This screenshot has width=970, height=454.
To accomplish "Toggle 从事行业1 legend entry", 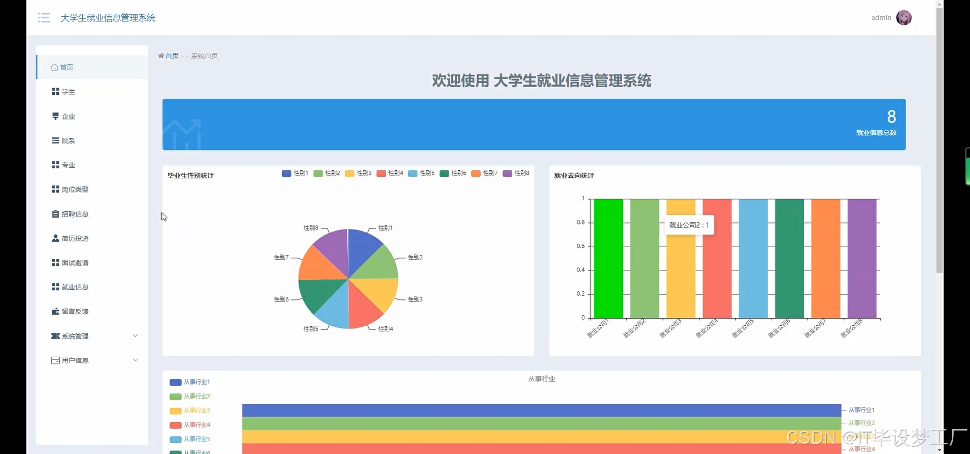I will pyautogui.click(x=190, y=382).
